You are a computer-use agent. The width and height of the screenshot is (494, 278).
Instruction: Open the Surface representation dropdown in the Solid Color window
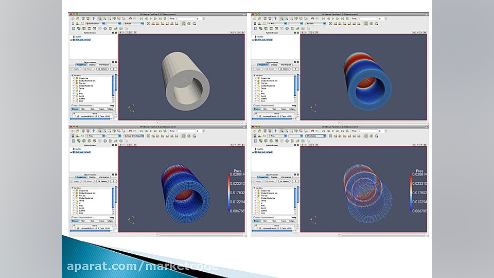point(134,24)
